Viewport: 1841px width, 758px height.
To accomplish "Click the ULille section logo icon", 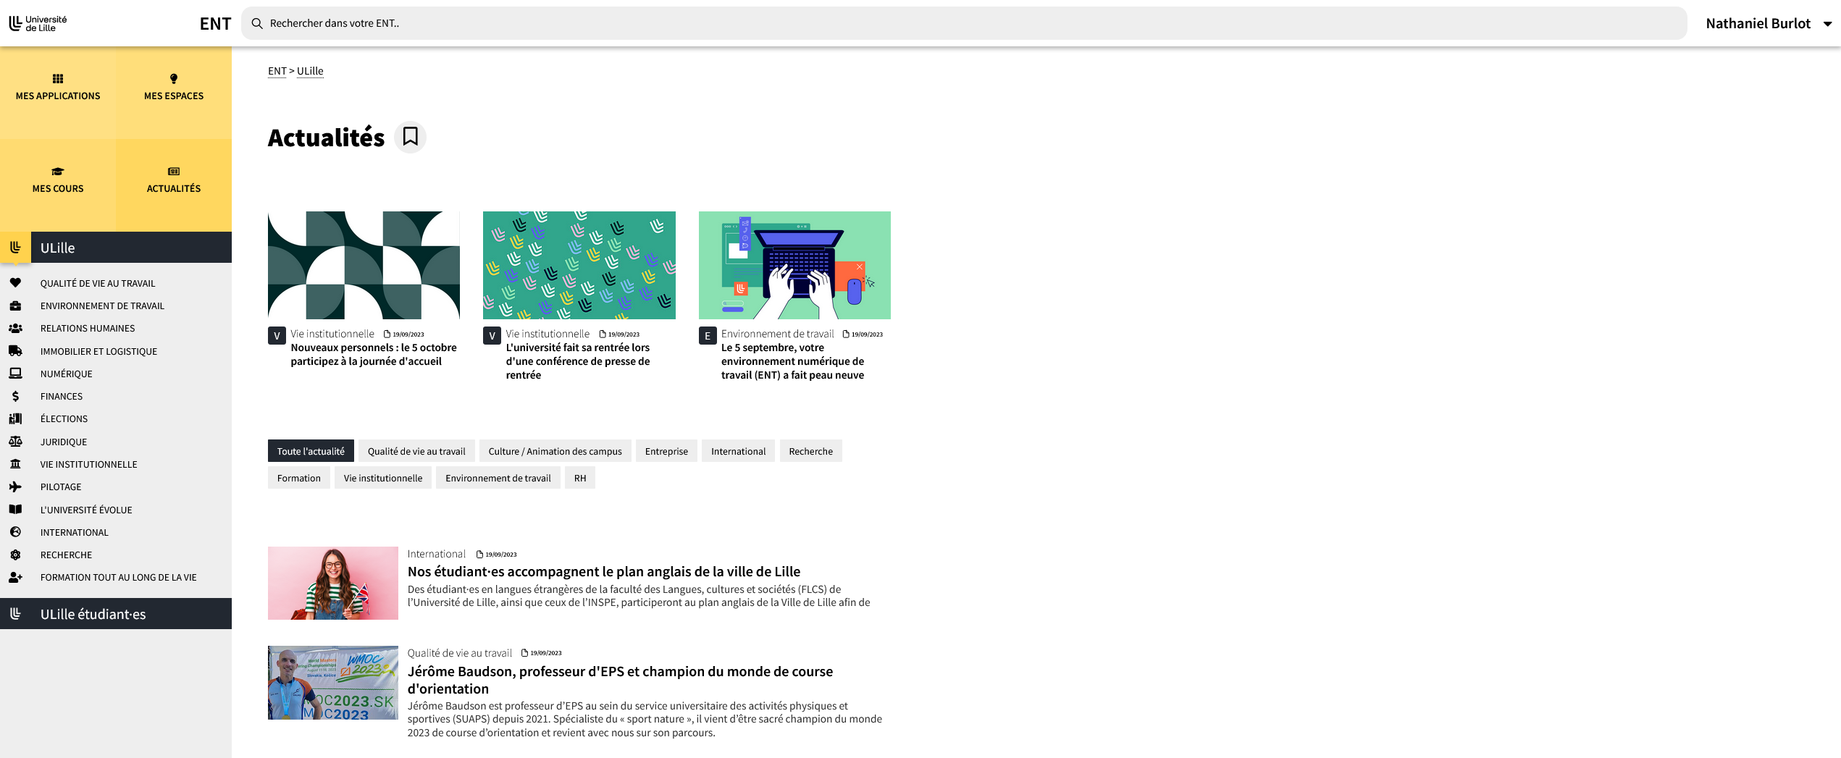I will point(15,248).
